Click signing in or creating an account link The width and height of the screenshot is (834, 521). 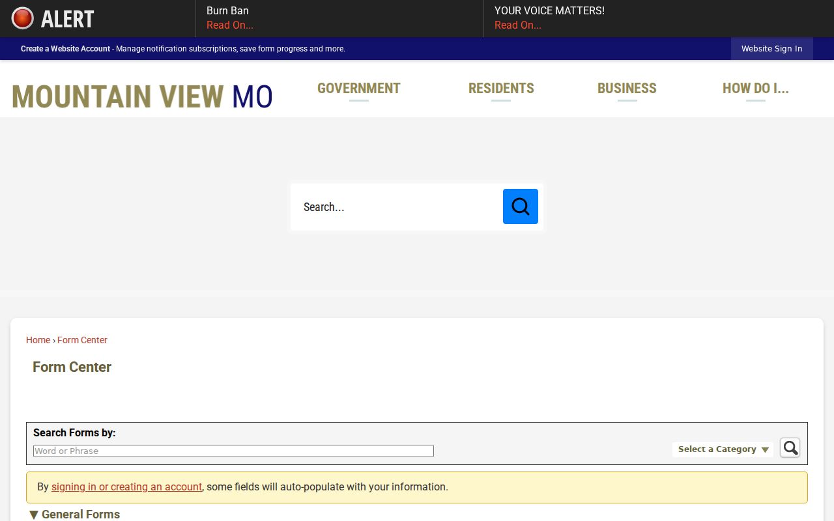[126, 487]
